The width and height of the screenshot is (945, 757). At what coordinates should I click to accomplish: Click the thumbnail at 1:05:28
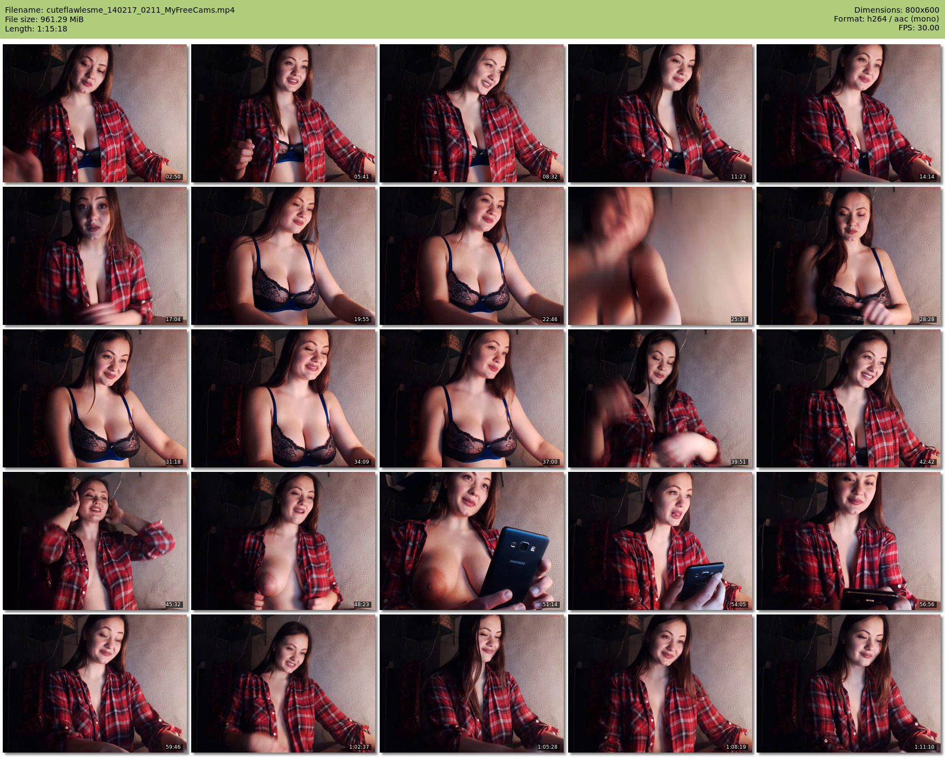tap(472, 684)
